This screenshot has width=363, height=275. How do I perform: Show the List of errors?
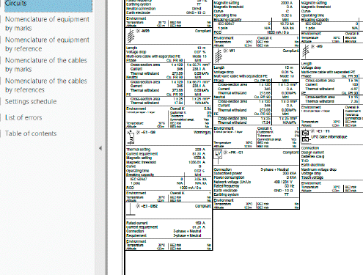pos(23,117)
